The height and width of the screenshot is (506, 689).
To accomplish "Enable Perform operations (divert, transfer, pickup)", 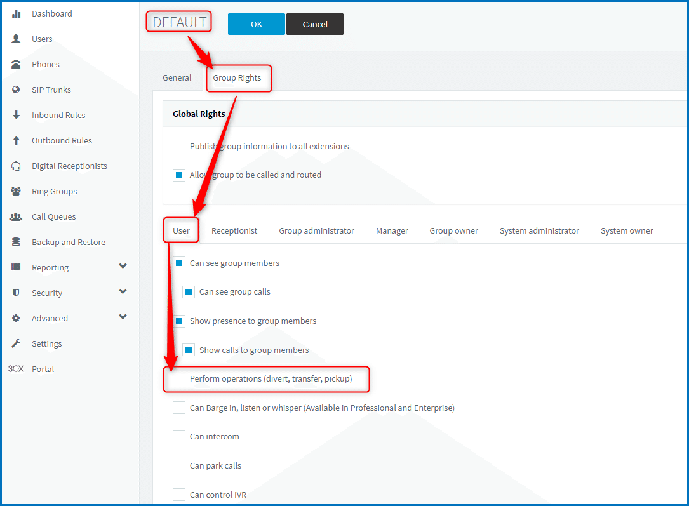I will tap(179, 379).
